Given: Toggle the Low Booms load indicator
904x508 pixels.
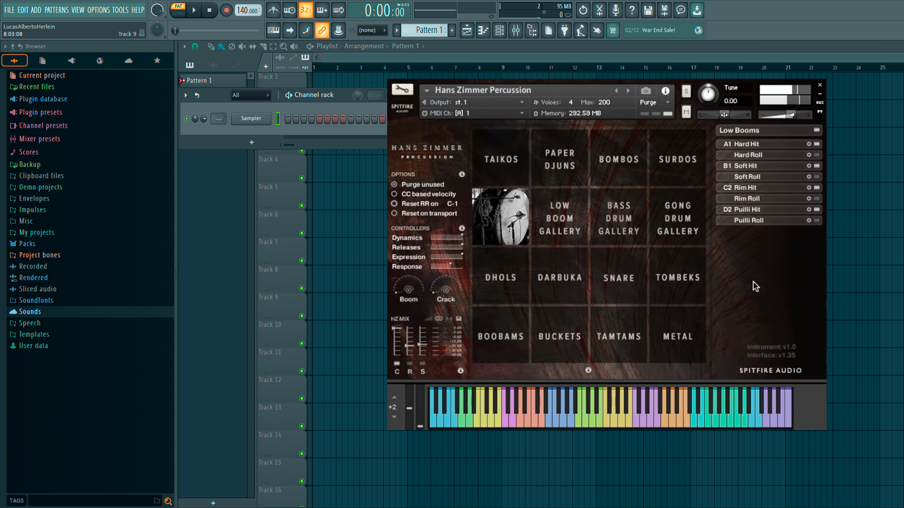Looking at the screenshot, I should click(x=817, y=130).
